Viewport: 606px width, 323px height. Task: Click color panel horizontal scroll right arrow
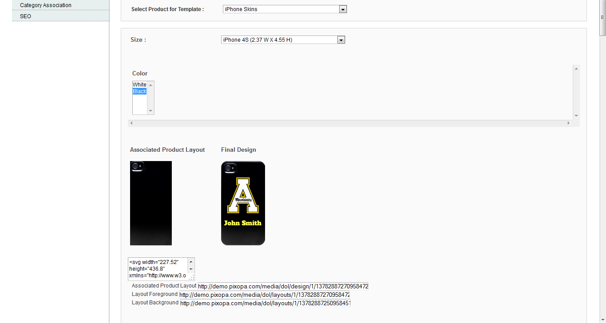[569, 123]
